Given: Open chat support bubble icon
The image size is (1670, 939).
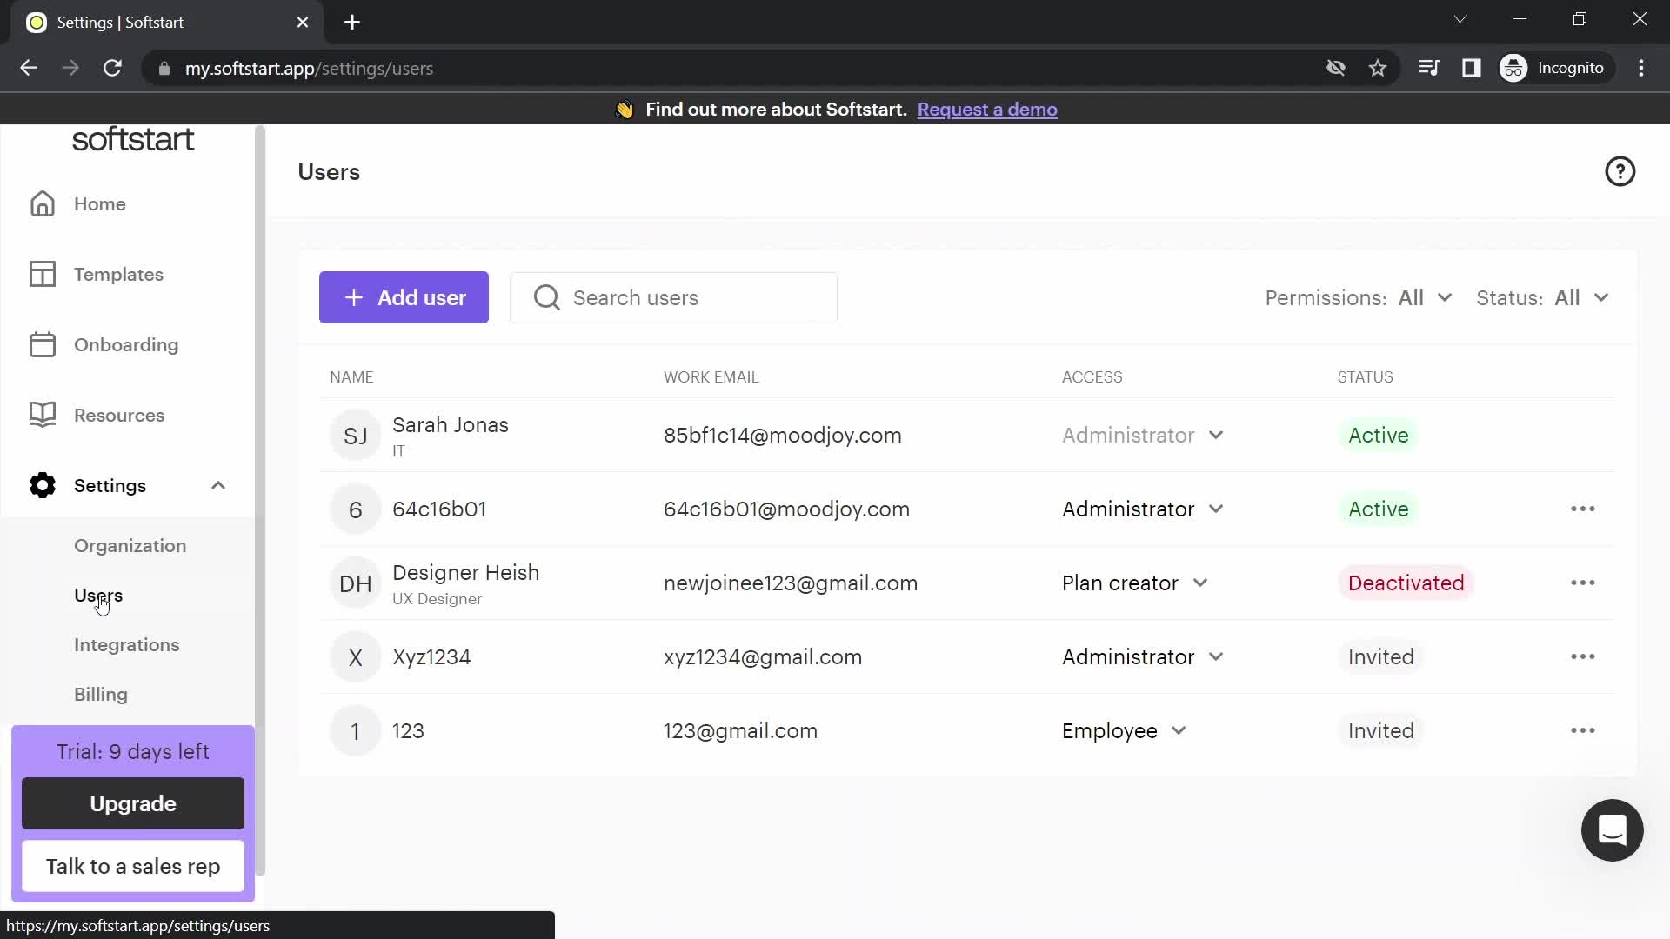Looking at the screenshot, I should (x=1613, y=830).
